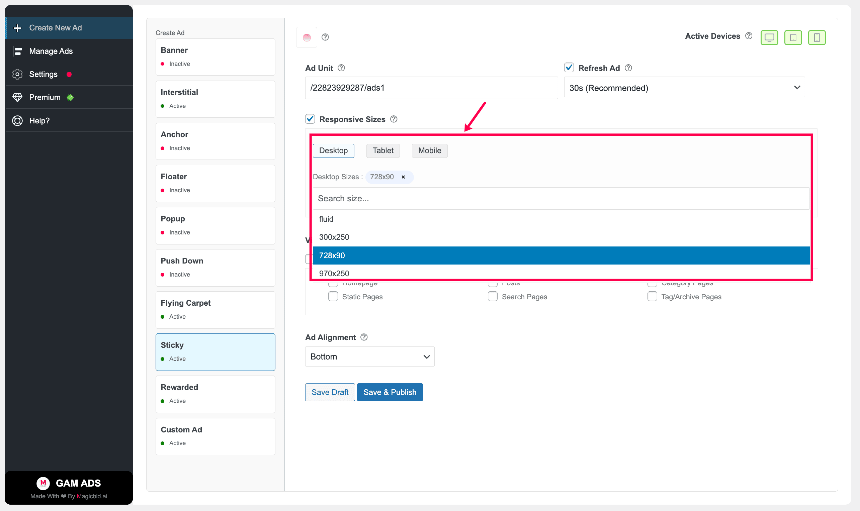Open Manage Ads in the sidebar
The image size is (860, 511).
tap(69, 51)
